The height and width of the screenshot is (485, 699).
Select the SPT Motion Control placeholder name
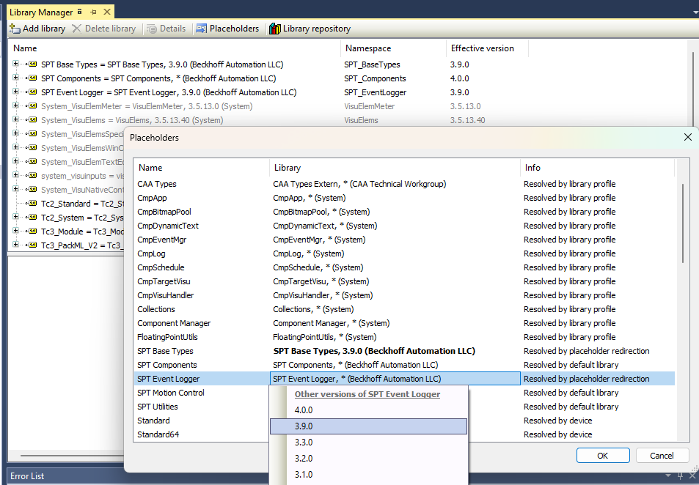pos(171,393)
